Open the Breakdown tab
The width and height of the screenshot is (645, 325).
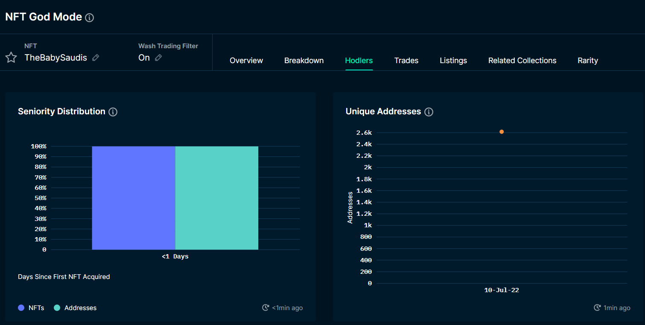(304, 61)
